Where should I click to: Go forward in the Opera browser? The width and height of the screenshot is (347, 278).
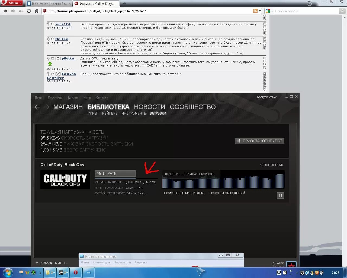click(x=13, y=11)
